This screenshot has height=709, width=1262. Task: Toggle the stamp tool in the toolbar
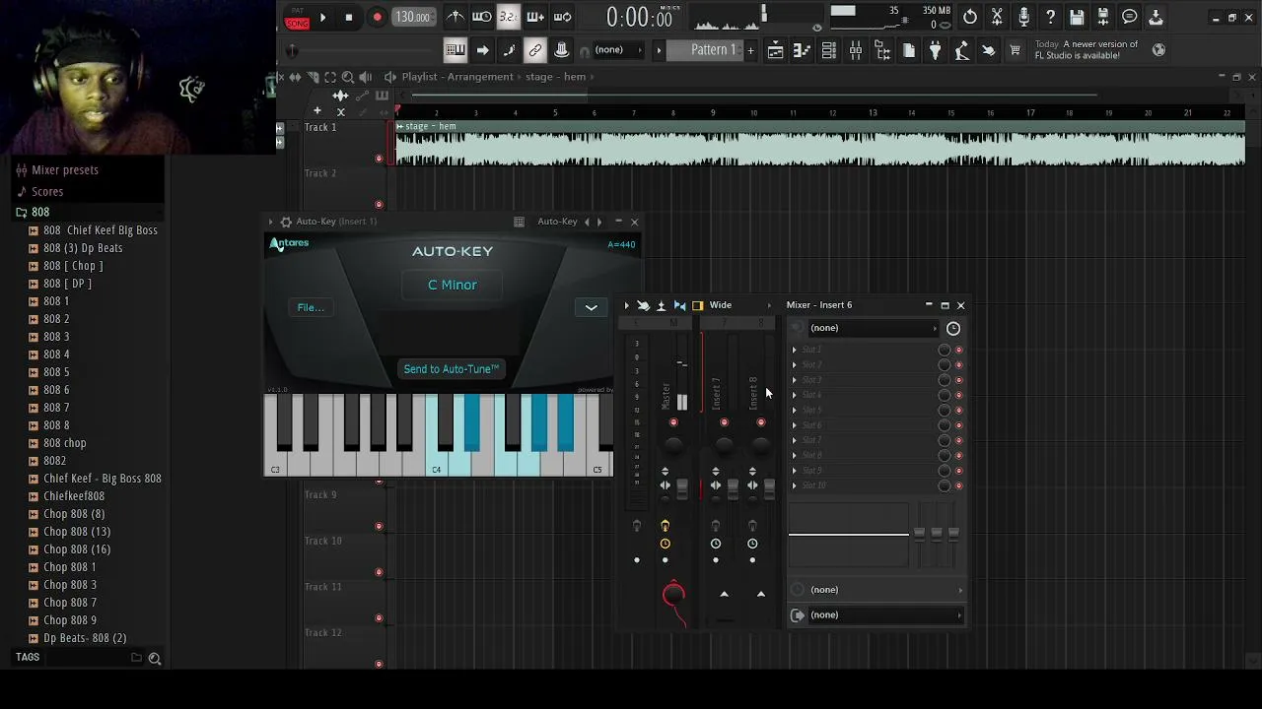pyautogui.click(x=562, y=50)
